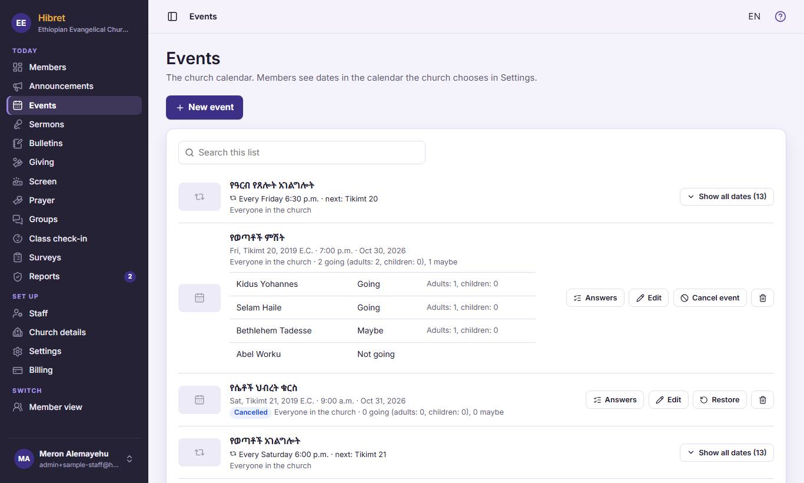
Task: Click the Sermons microphone icon
Action: (x=18, y=124)
